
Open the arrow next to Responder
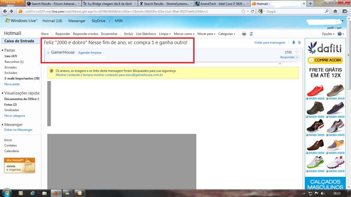pos(297,57)
